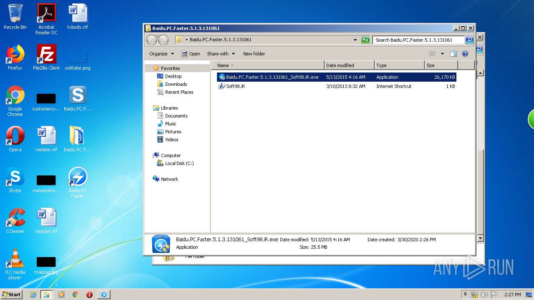This screenshot has height=300, width=534.
Task: Open the Start menu
Action: (x=12, y=295)
